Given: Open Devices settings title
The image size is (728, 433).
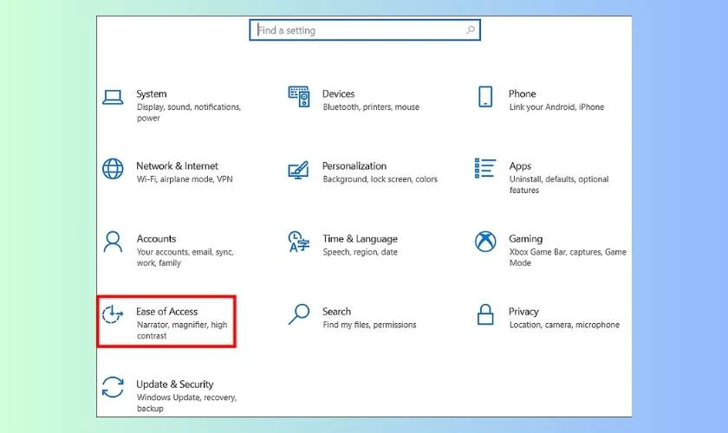Looking at the screenshot, I should (339, 94).
